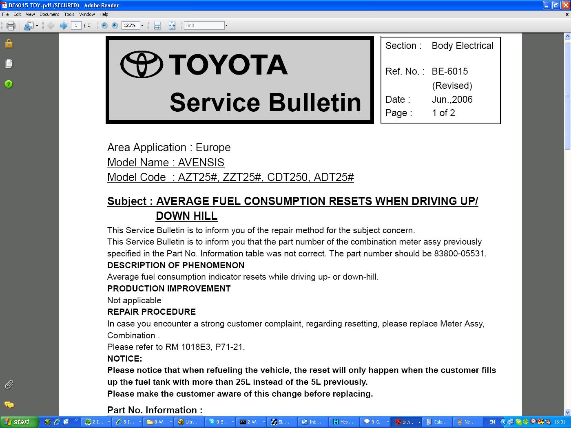This screenshot has width=571, height=428.
Task: Click the Find text field
Action: click(x=204, y=26)
